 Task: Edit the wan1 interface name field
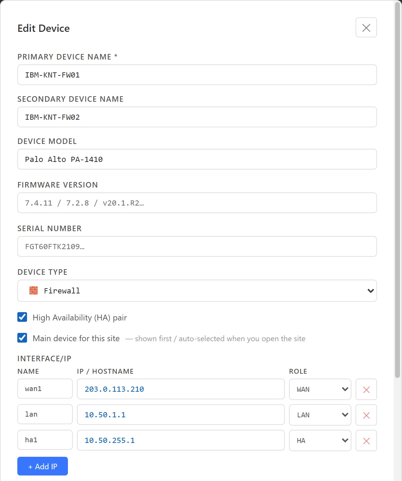[45, 389]
